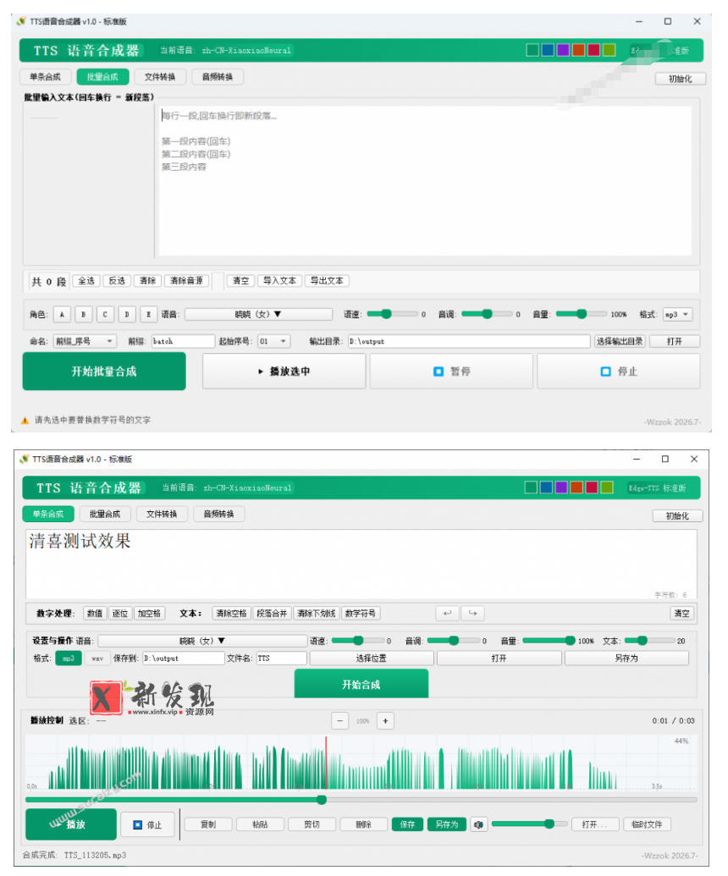728x876 pixels.
Task: Select role E button
Action: [149, 315]
